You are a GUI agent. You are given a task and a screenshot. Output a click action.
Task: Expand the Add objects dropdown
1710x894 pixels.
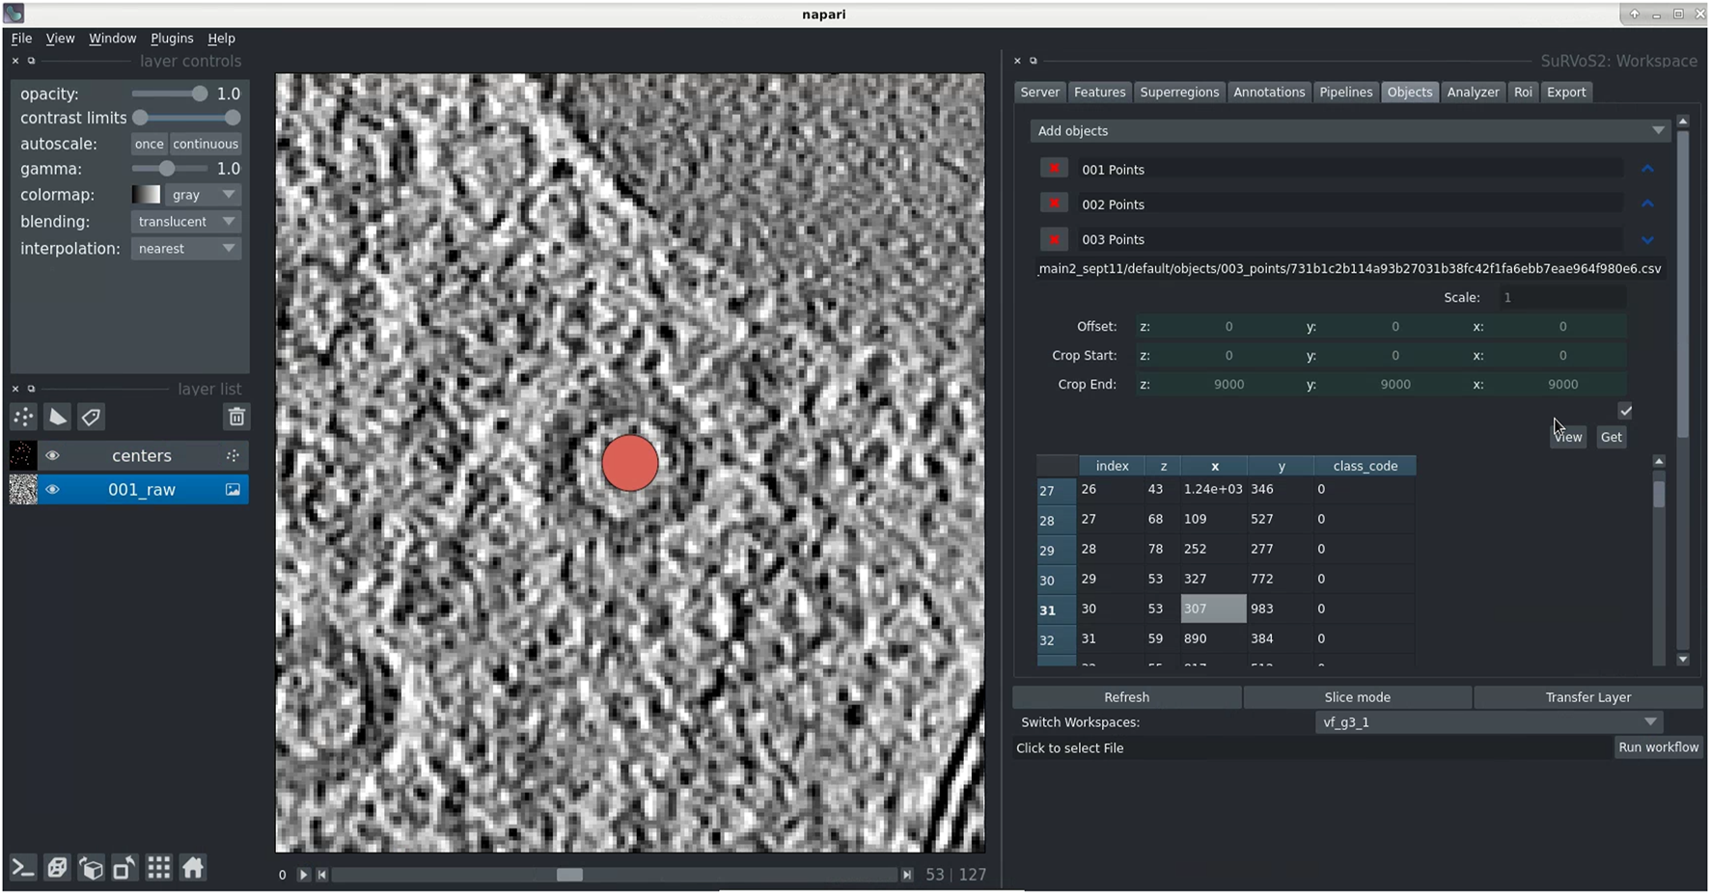1349,131
